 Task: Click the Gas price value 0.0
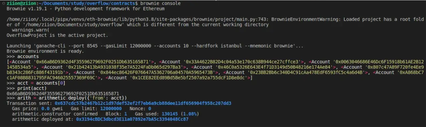click(x=45, y=109)
